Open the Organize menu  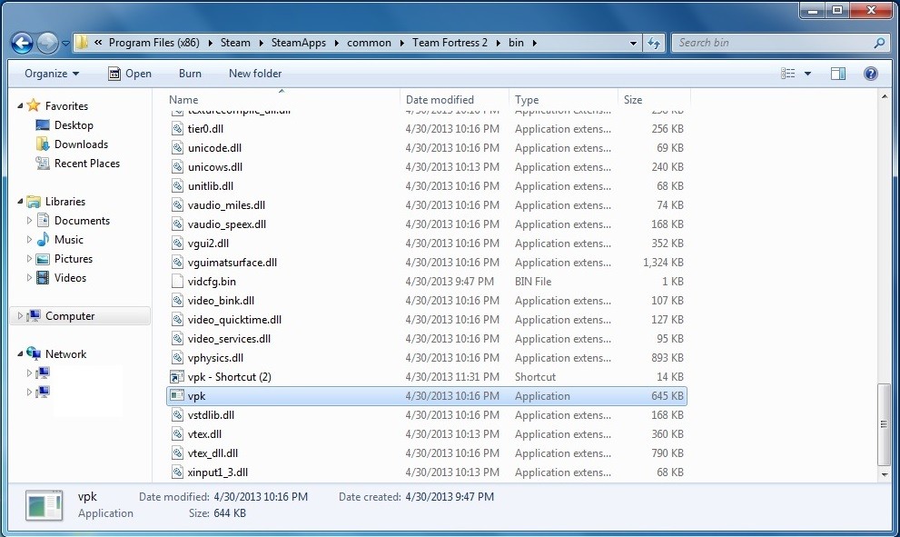[x=52, y=74]
